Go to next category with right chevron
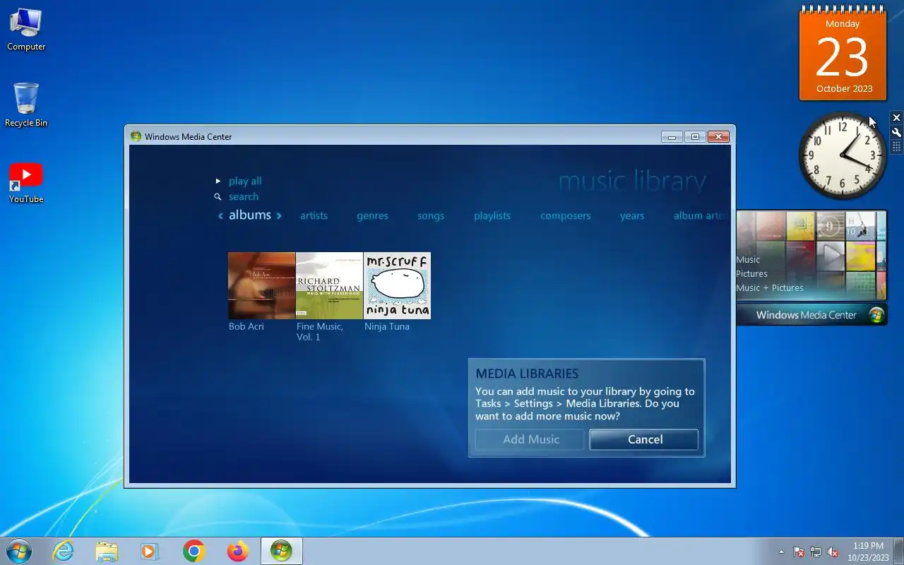904x565 pixels. [x=279, y=215]
